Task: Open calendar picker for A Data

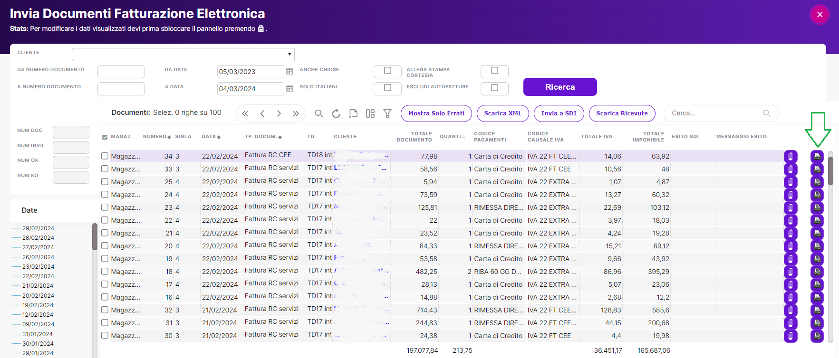Action: pos(289,89)
